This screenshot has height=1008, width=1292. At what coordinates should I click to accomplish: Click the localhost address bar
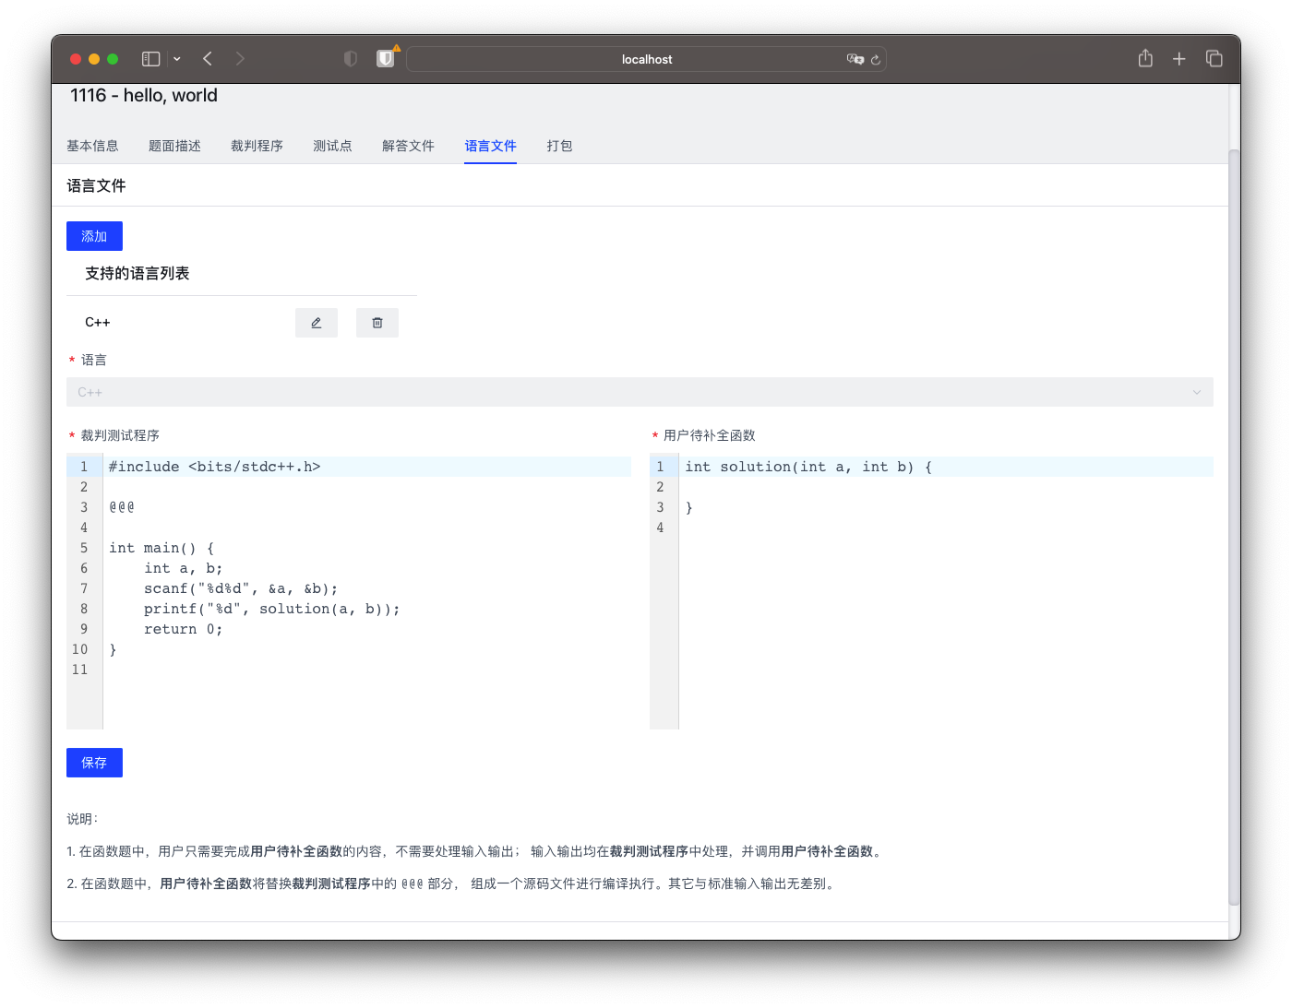(646, 59)
